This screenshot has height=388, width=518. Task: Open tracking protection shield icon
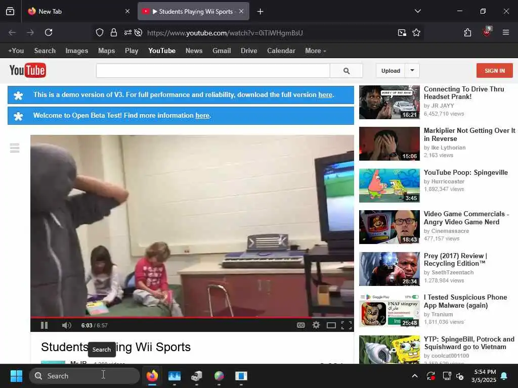(x=100, y=32)
